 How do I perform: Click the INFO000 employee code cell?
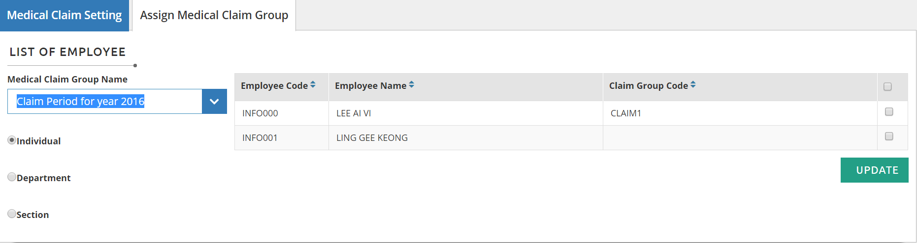(260, 113)
